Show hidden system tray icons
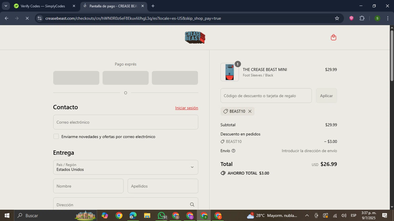This screenshot has height=221, width=394. tap(307, 215)
